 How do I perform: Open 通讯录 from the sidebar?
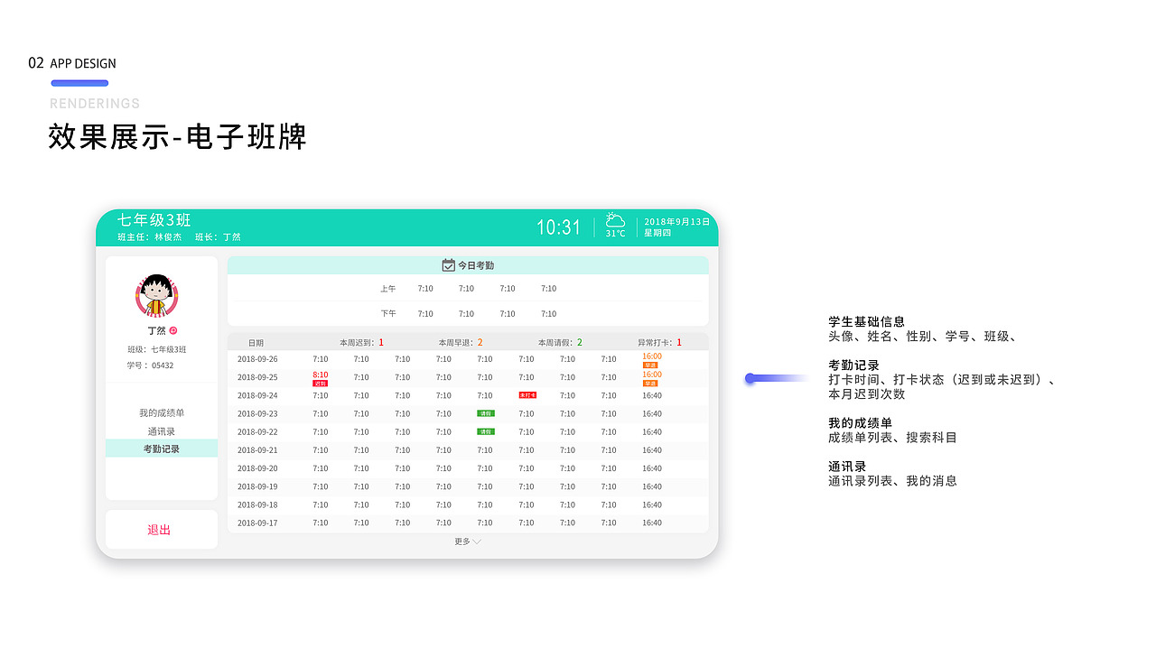(161, 430)
